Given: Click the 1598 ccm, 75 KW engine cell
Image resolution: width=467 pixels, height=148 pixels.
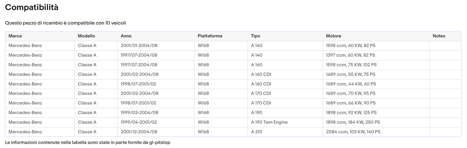Looking at the screenshot, I should pos(351,65).
